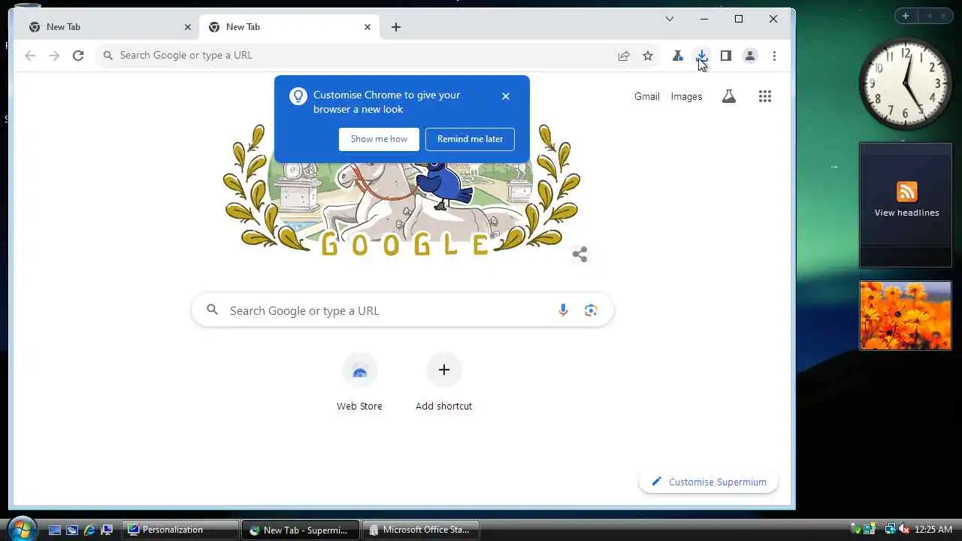
Task: Share this page icon in address bar
Action: tap(624, 56)
